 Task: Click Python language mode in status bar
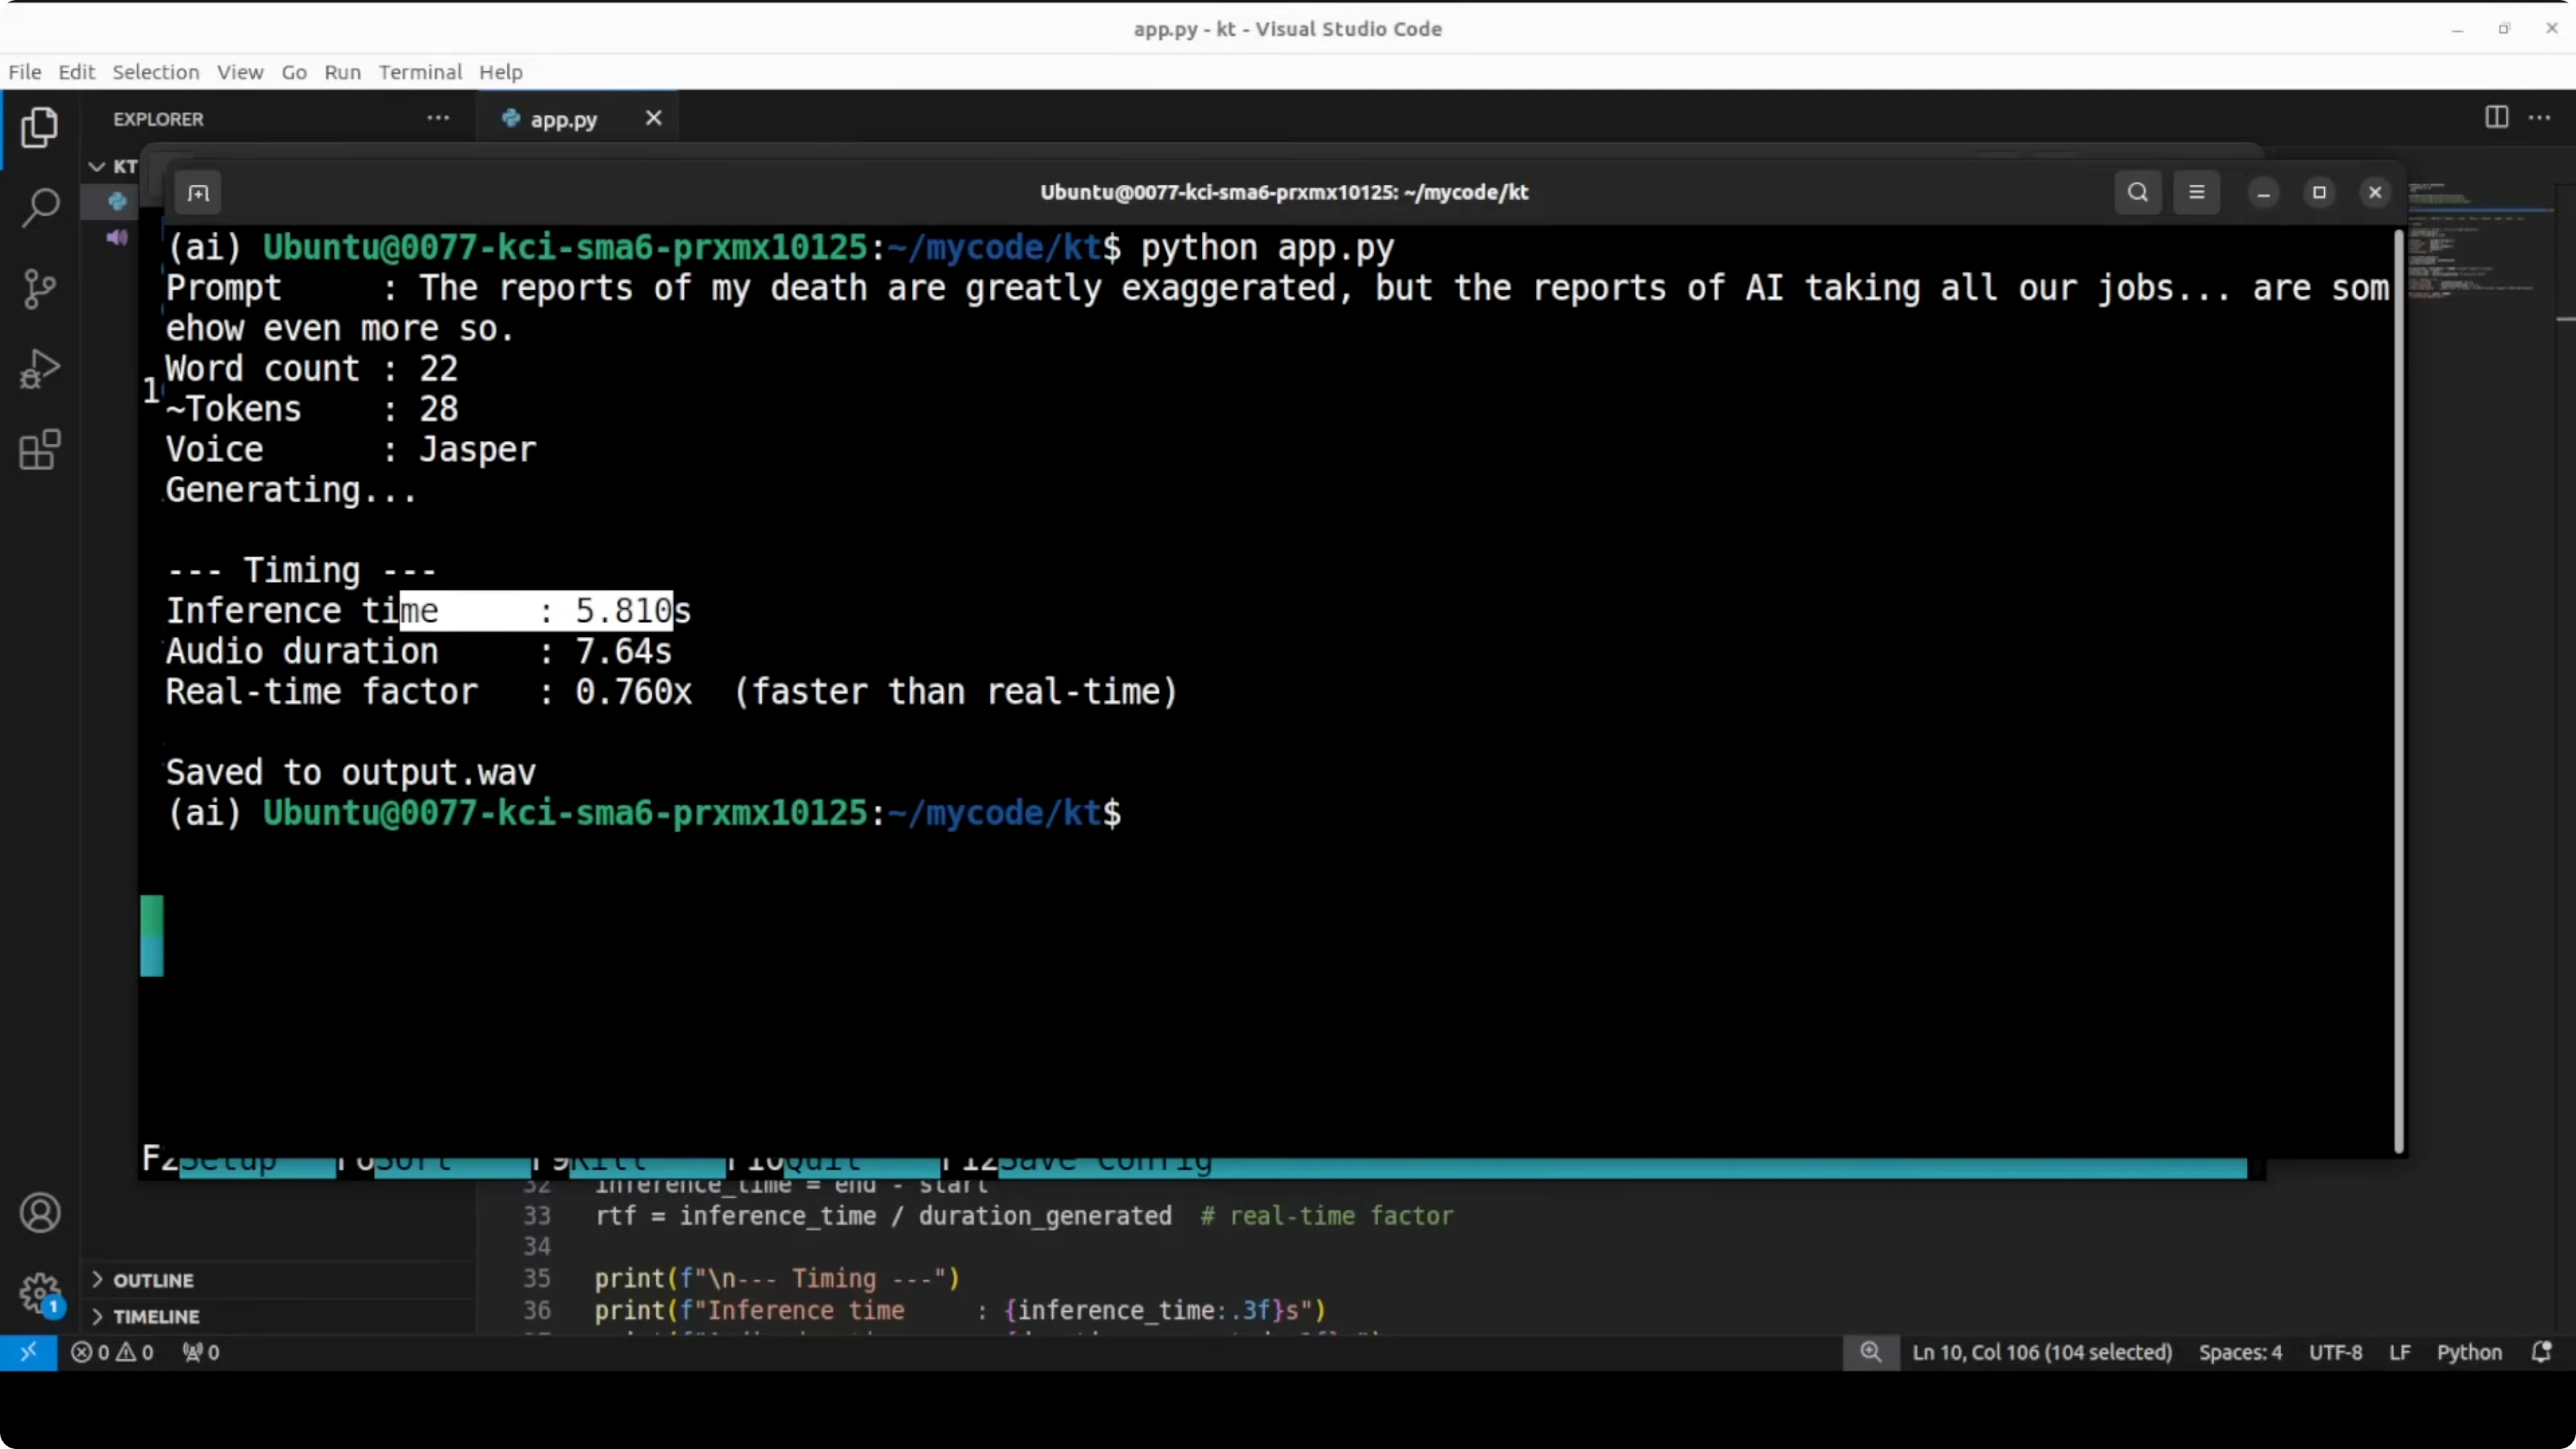pos(2468,1352)
